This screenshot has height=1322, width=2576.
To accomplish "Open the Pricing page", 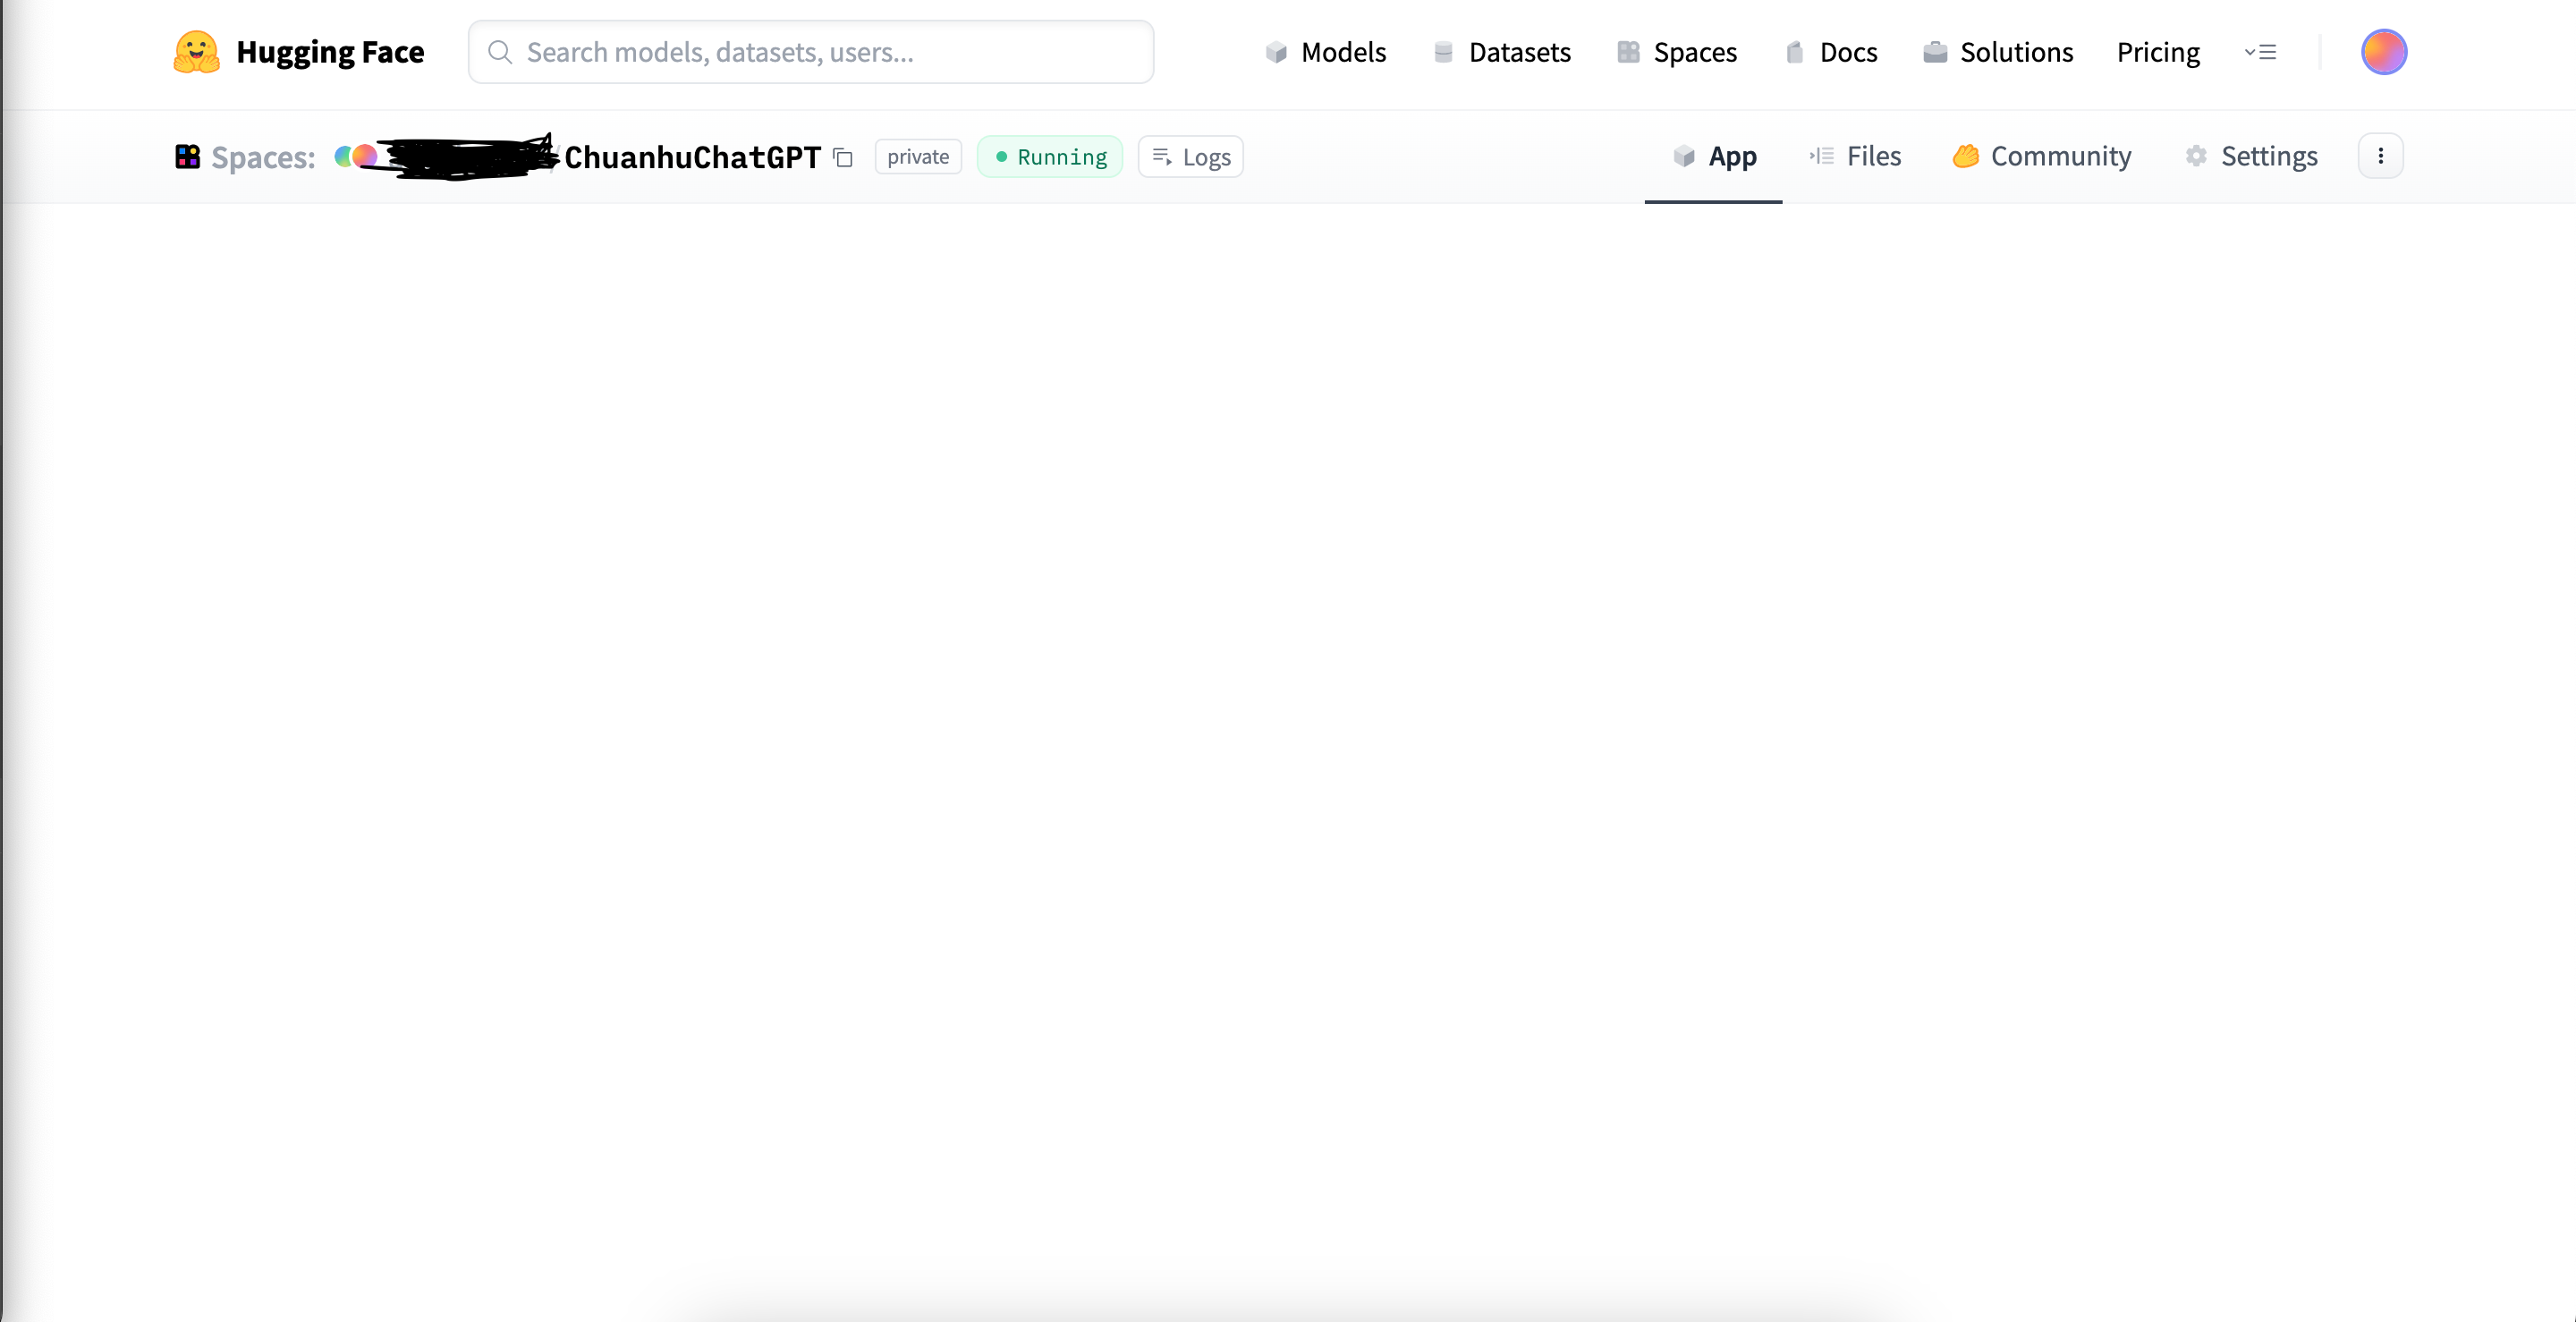I will (x=2158, y=52).
